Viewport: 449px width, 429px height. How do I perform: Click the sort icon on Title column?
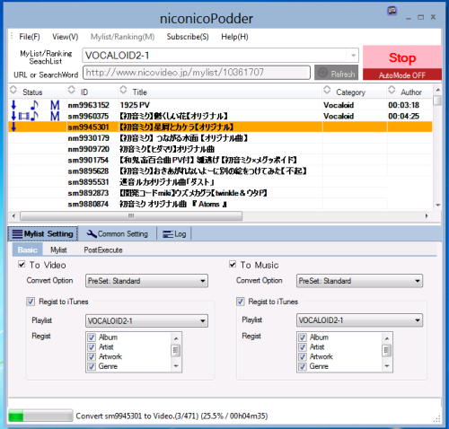click(x=123, y=90)
